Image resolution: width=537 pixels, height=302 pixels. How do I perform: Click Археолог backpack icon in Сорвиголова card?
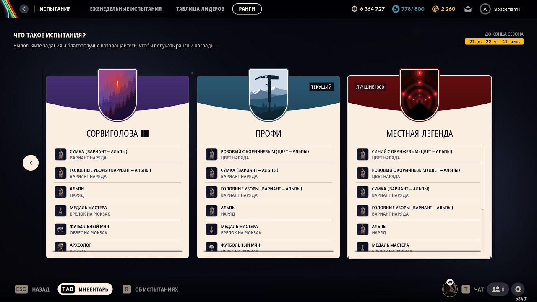[x=60, y=247]
